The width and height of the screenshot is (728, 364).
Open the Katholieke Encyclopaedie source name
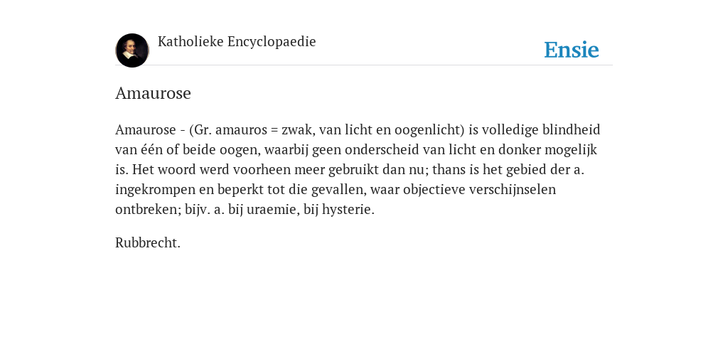237,41
